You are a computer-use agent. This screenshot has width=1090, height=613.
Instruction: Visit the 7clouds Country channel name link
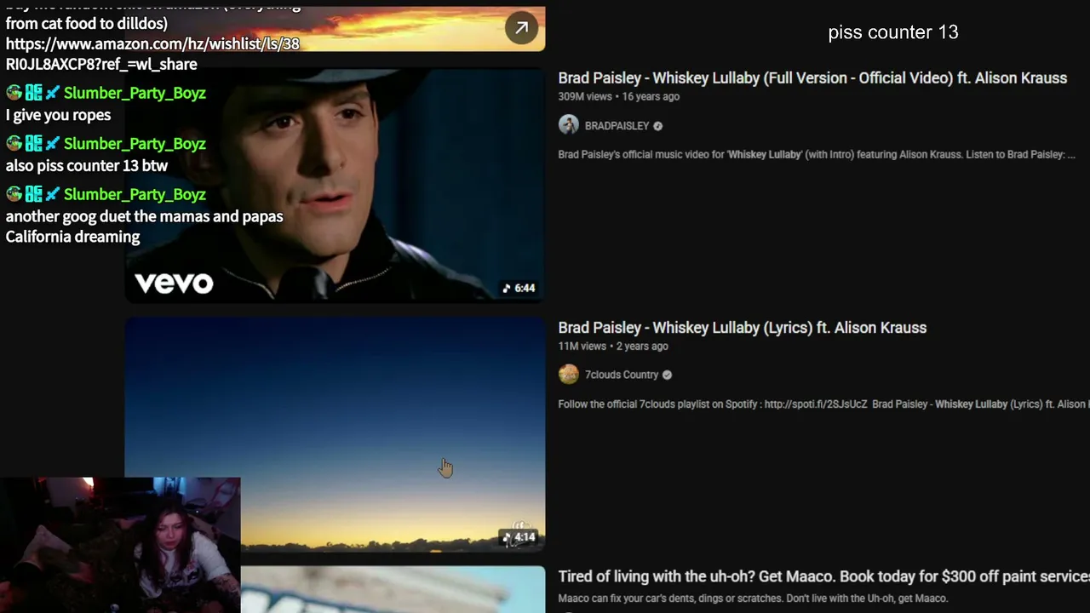pos(622,375)
